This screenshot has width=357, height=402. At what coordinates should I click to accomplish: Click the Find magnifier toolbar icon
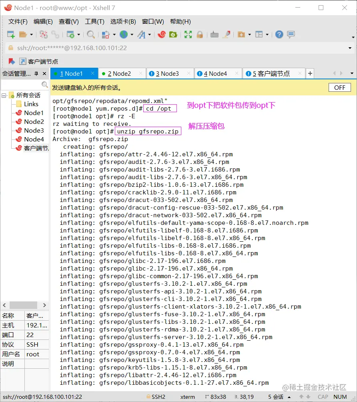click(91, 34)
